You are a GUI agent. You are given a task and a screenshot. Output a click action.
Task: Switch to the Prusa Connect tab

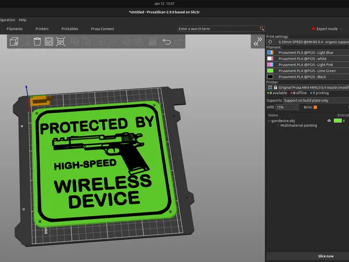click(x=103, y=29)
